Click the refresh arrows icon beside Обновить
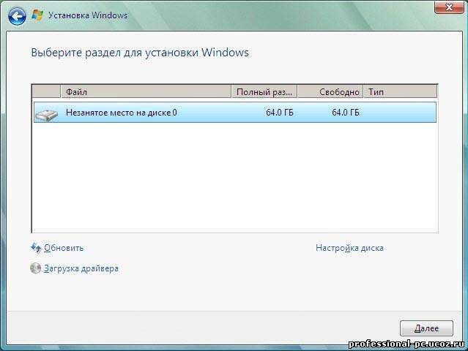Screen dimensions: 468x351 (36, 248)
